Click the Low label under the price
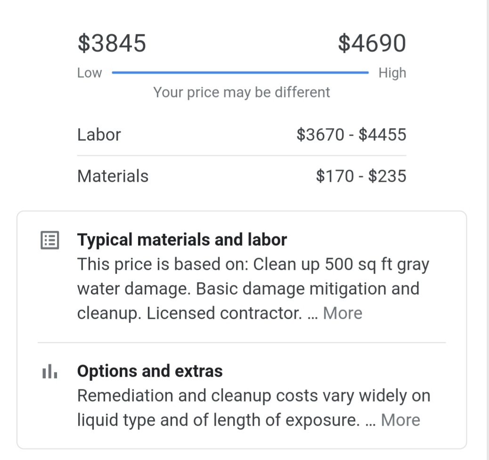 click(90, 73)
